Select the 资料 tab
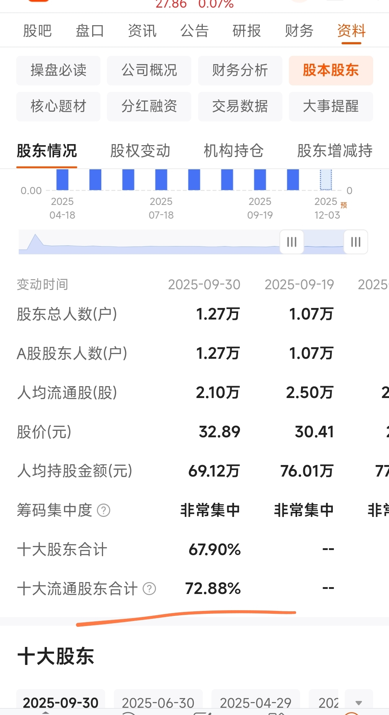Viewport: 389px width, 715px height. point(352,31)
